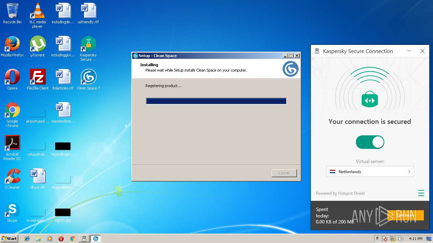Click the Get more traffic button

tap(406, 215)
